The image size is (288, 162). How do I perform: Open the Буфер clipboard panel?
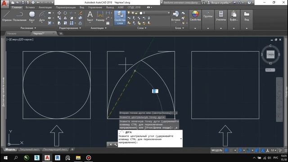click(234, 16)
